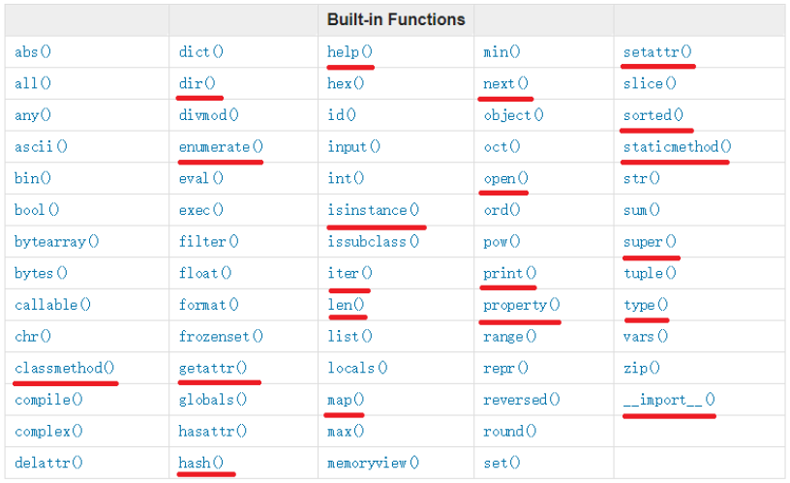Screen dimensions: 790x483
Task: Select the print() function link
Action: pos(509,273)
